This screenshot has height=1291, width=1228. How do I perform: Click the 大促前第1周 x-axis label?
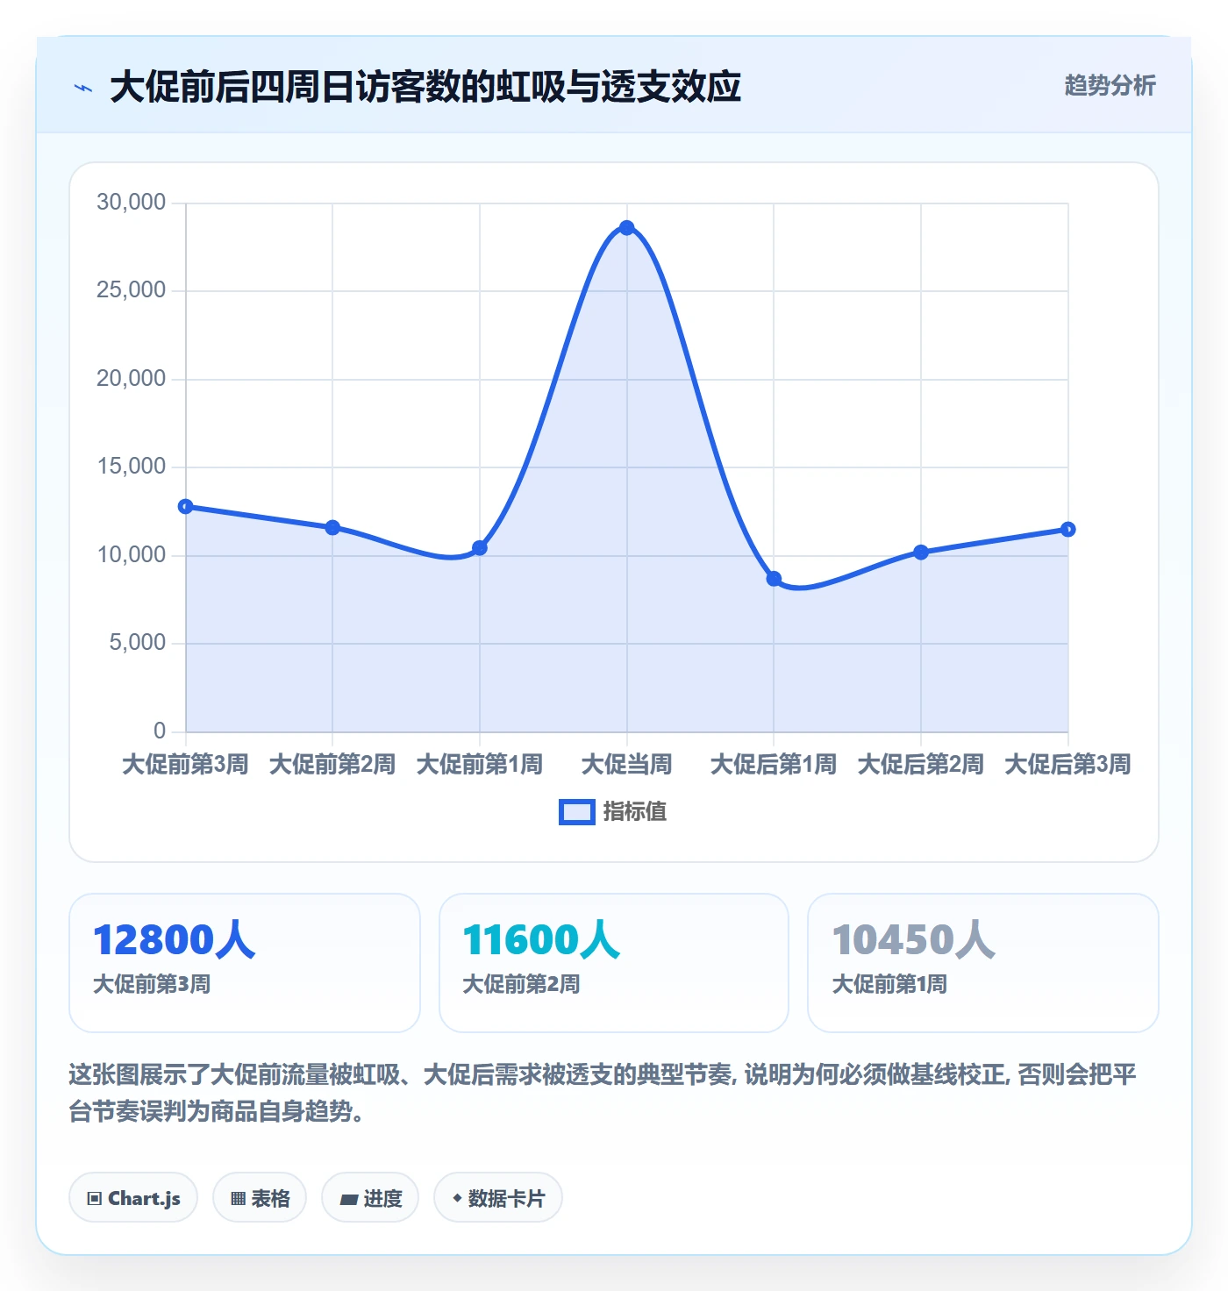coord(480,764)
